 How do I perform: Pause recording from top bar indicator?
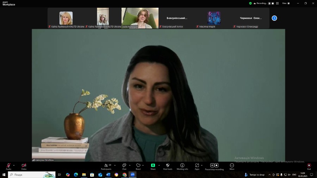[x=269, y=4]
